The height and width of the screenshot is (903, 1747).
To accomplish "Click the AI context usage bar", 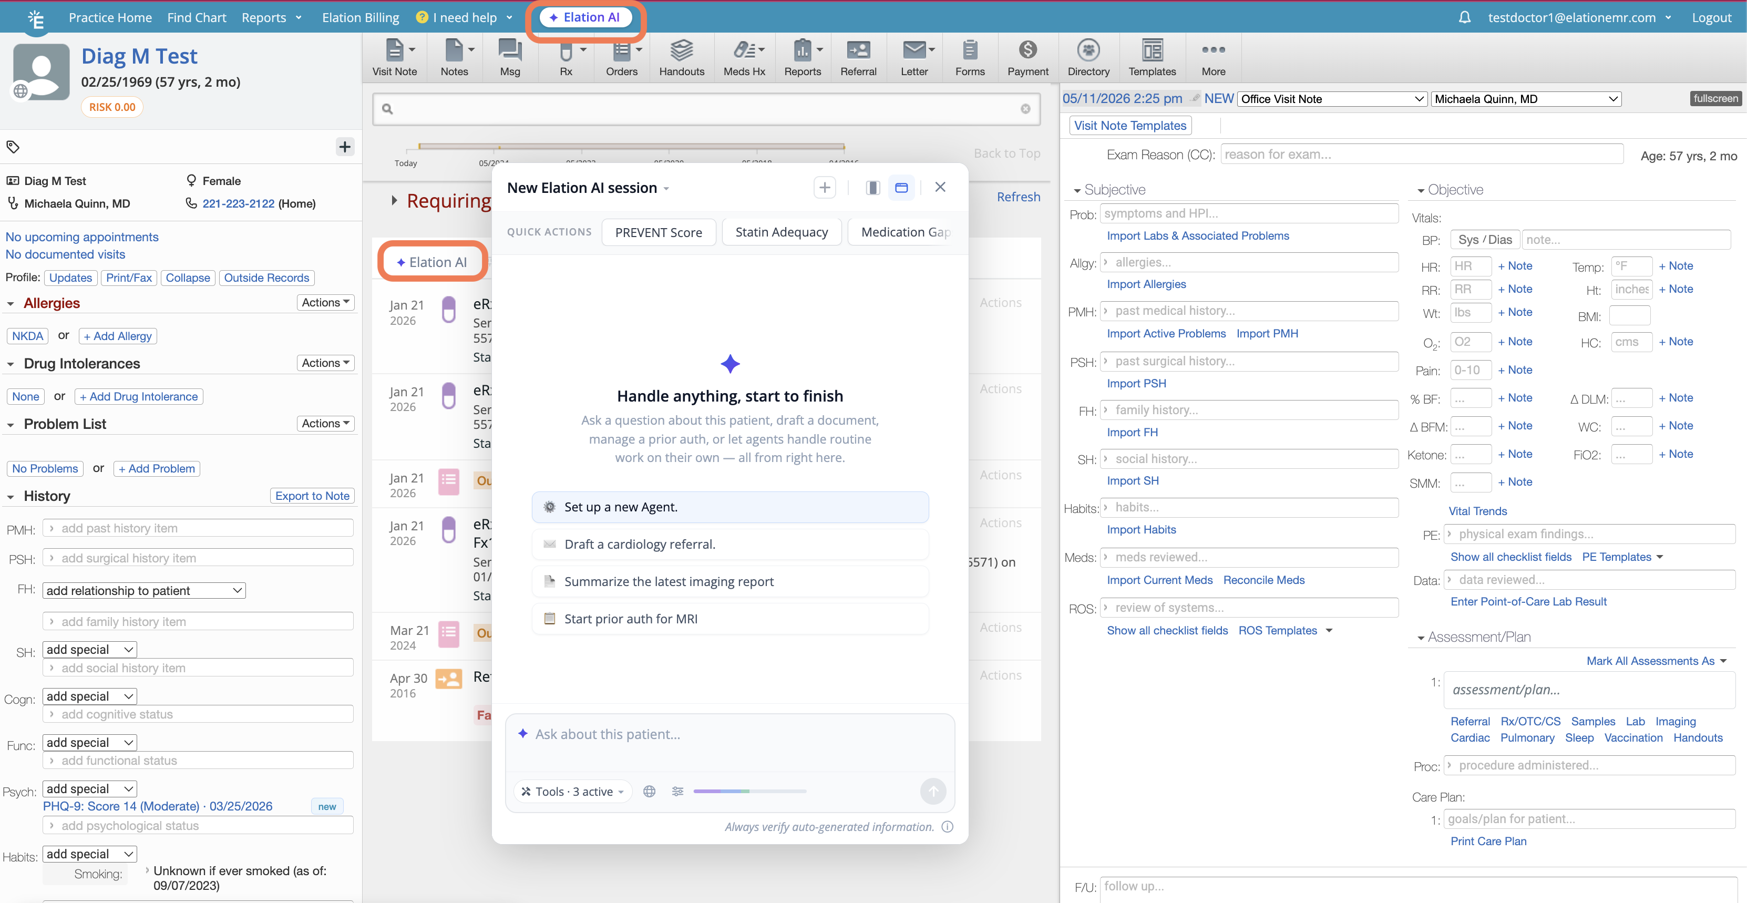I will point(749,791).
